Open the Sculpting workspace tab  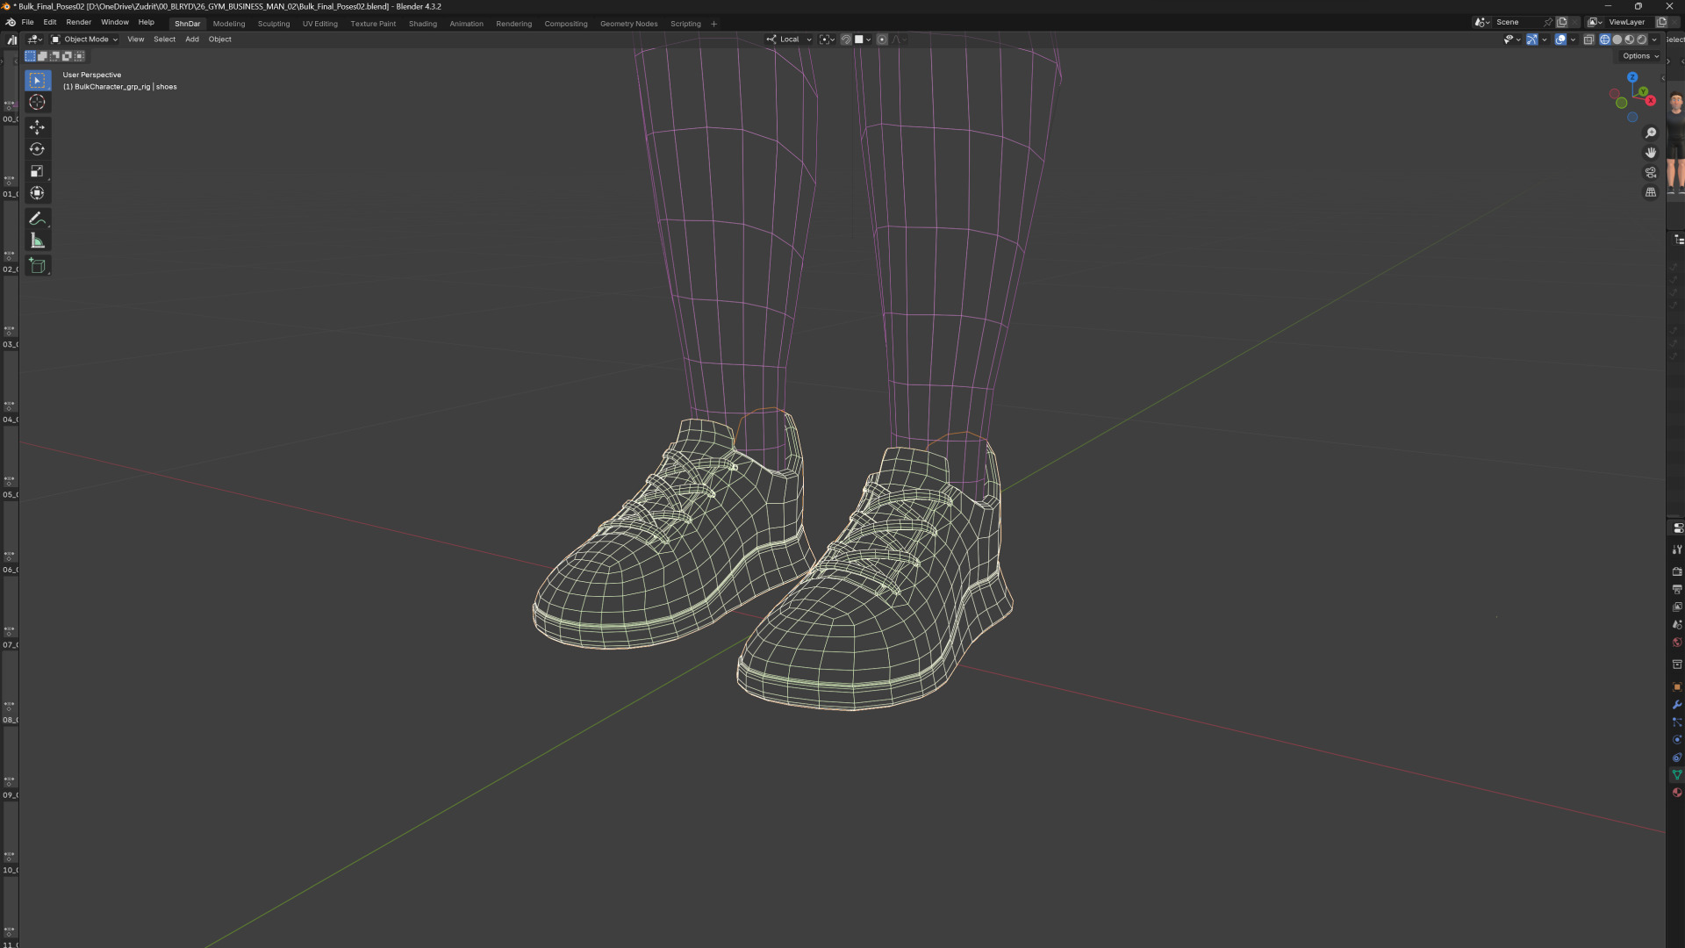point(273,24)
